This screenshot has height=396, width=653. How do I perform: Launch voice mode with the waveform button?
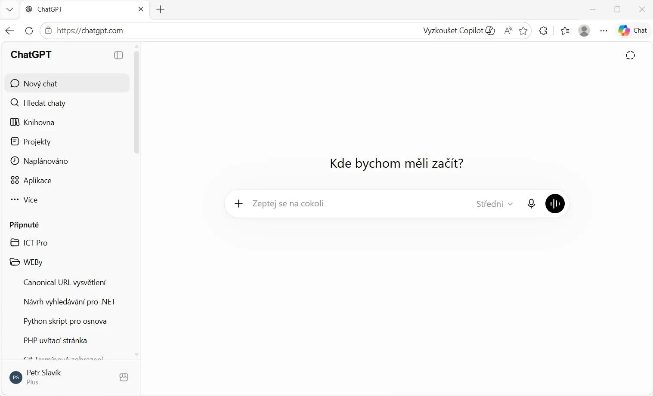[555, 204]
